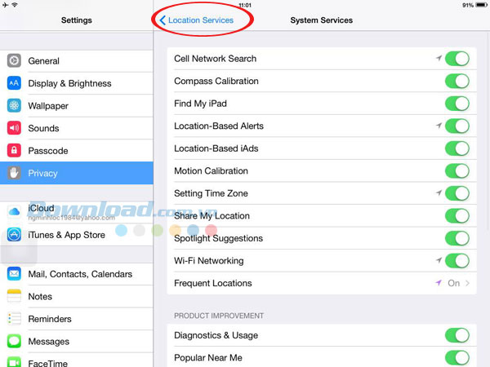Click the 11:01 clock in status bar
This screenshot has height=367, width=490.
tap(245, 5)
